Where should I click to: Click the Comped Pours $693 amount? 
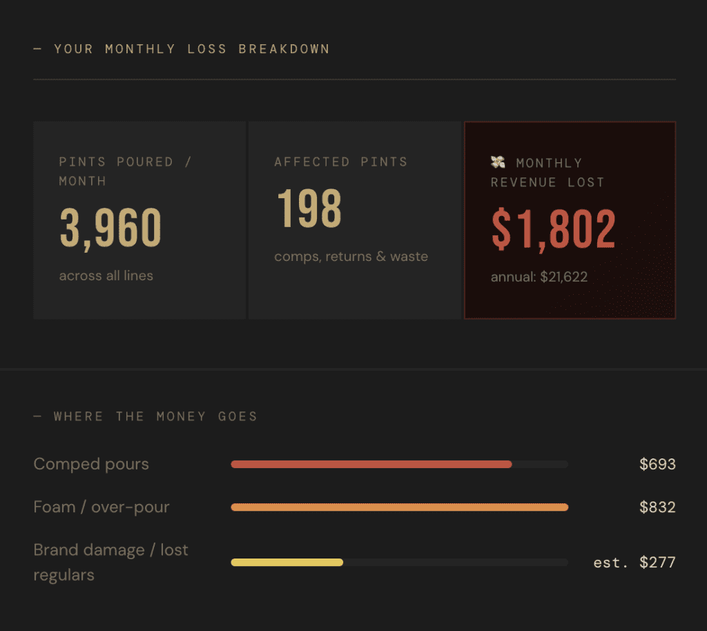[x=657, y=464]
